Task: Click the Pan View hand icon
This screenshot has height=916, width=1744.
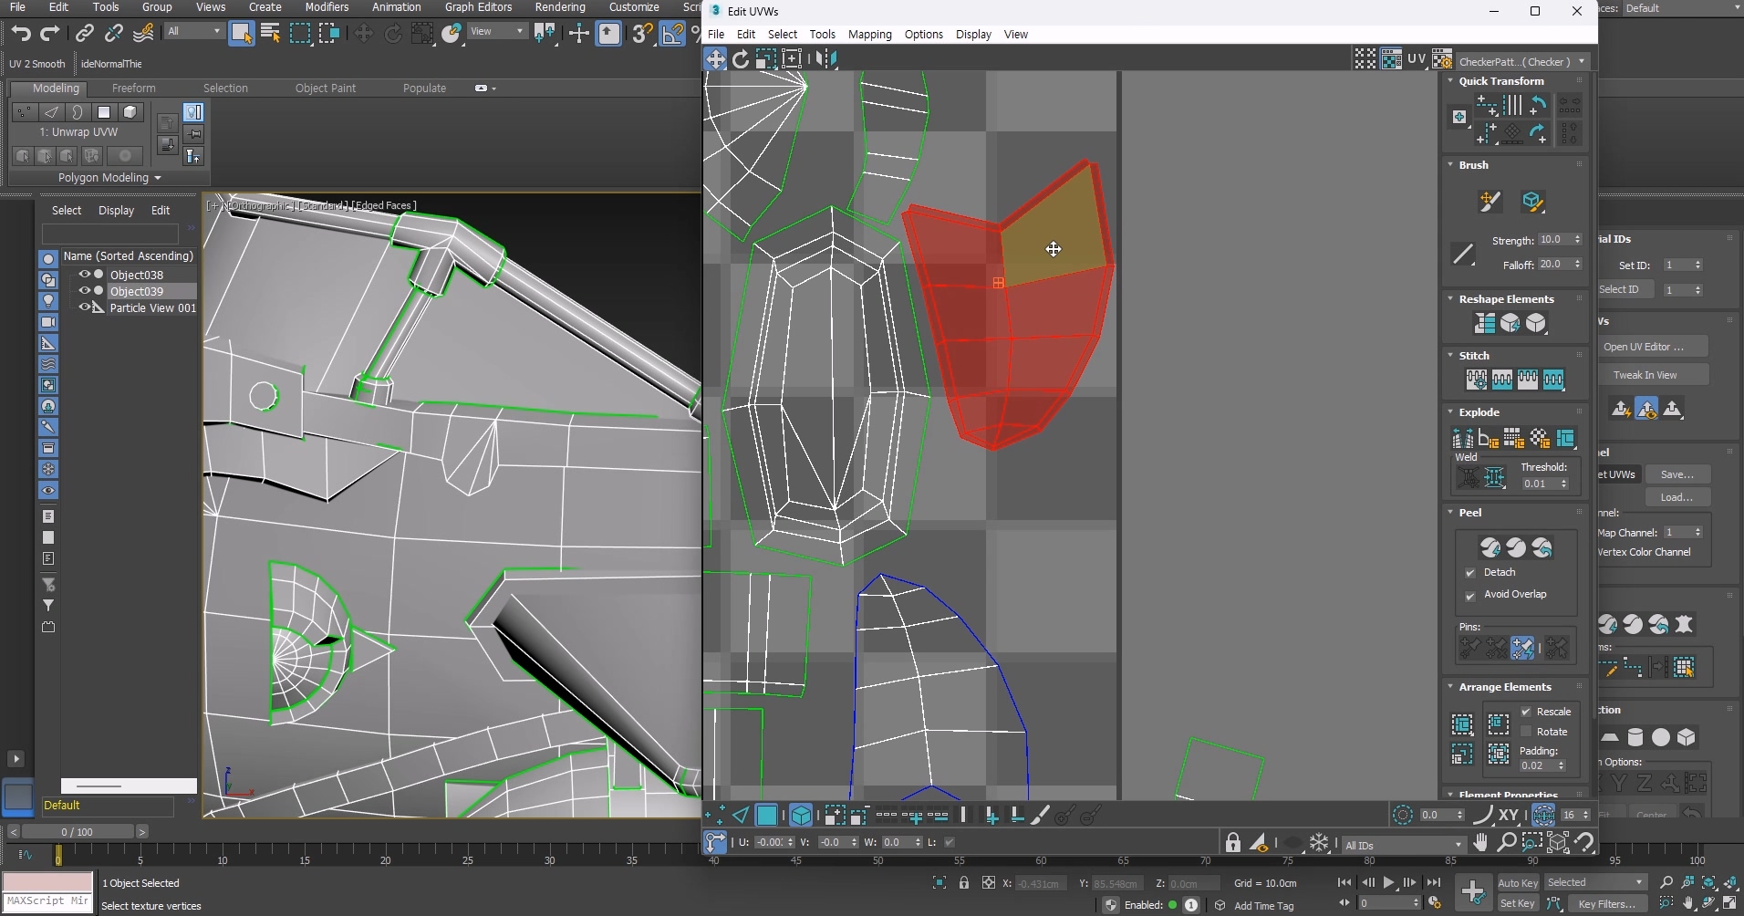Action: click(x=1480, y=842)
